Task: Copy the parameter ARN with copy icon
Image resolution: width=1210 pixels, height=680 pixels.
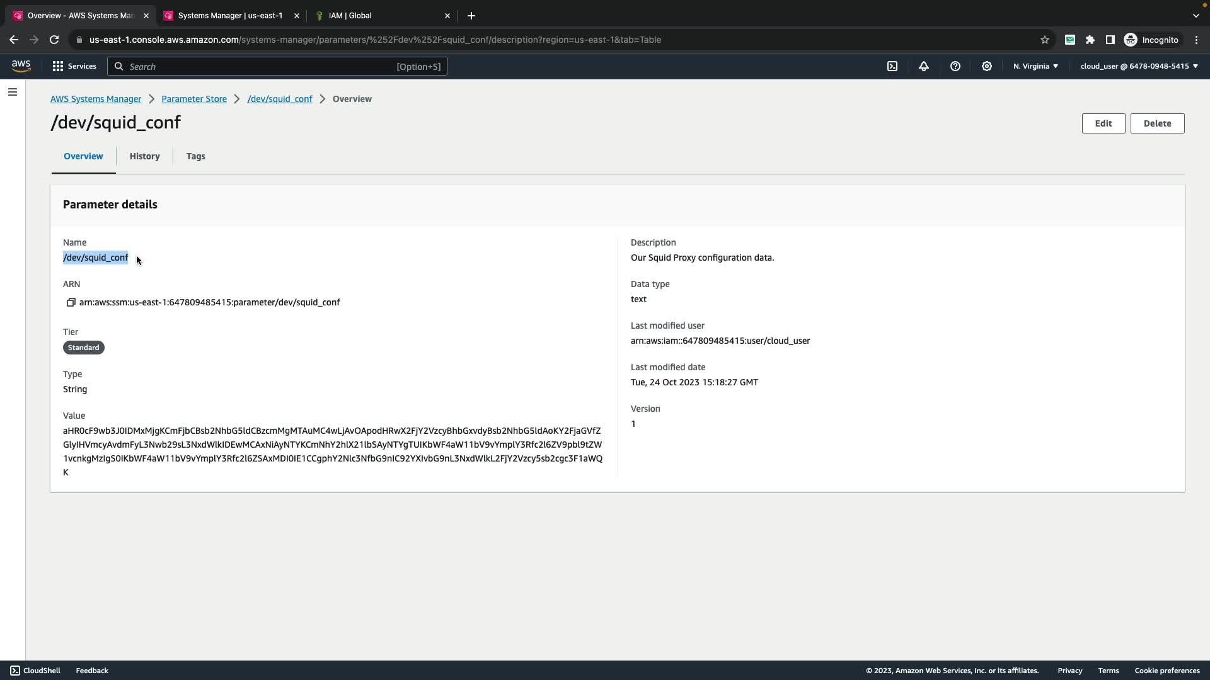Action: coord(71,303)
